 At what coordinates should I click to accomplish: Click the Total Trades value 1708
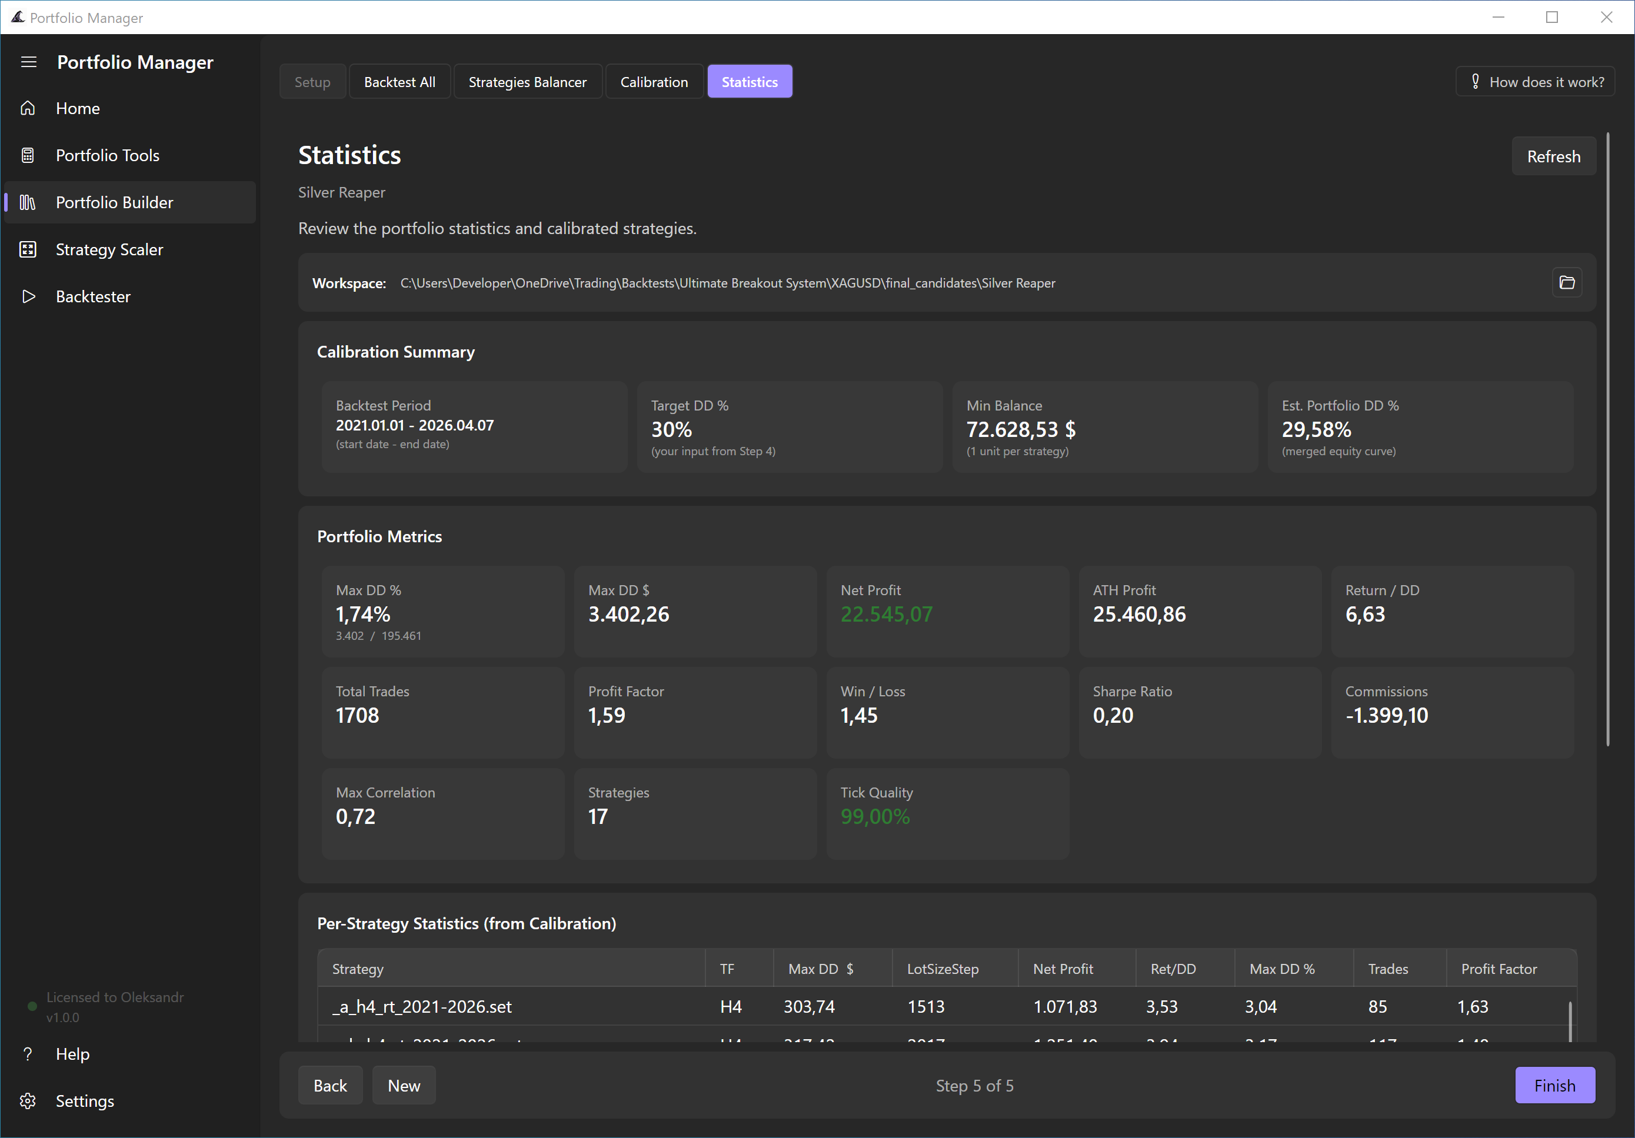358,715
